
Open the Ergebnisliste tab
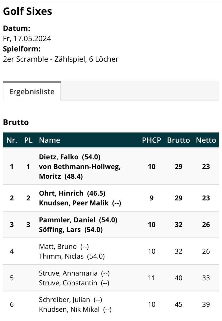click(x=32, y=92)
